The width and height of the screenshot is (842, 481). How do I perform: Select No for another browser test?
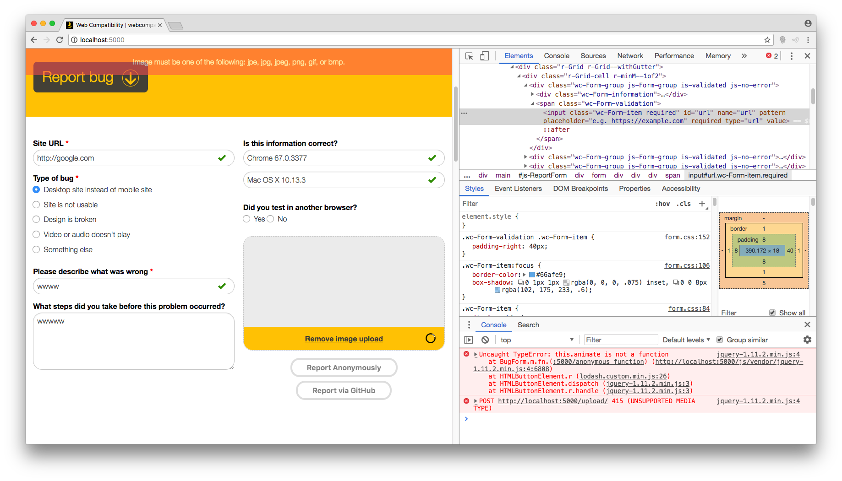pyautogui.click(x=270, y=219)
